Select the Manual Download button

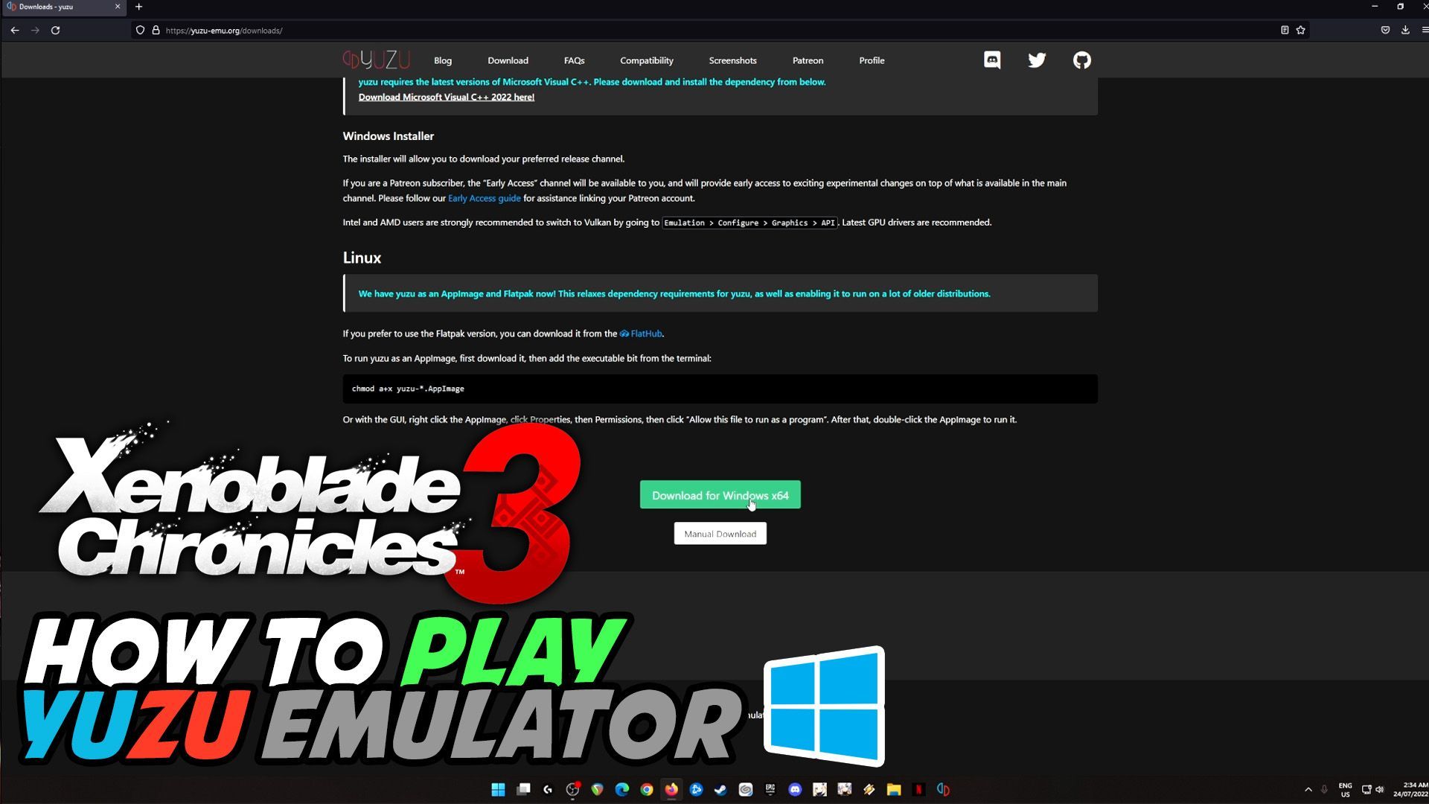click(x=720, y=533)
